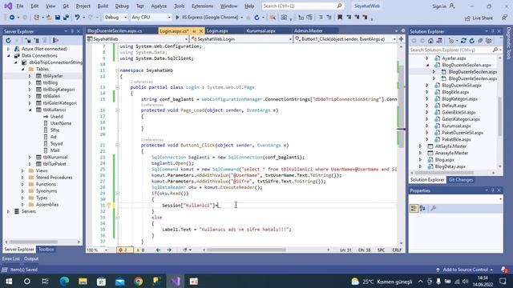Viewport: 513px width, 288px height.
Task: Open the Extensions menu
Action: pyautogui.click(x=202, y=6)
